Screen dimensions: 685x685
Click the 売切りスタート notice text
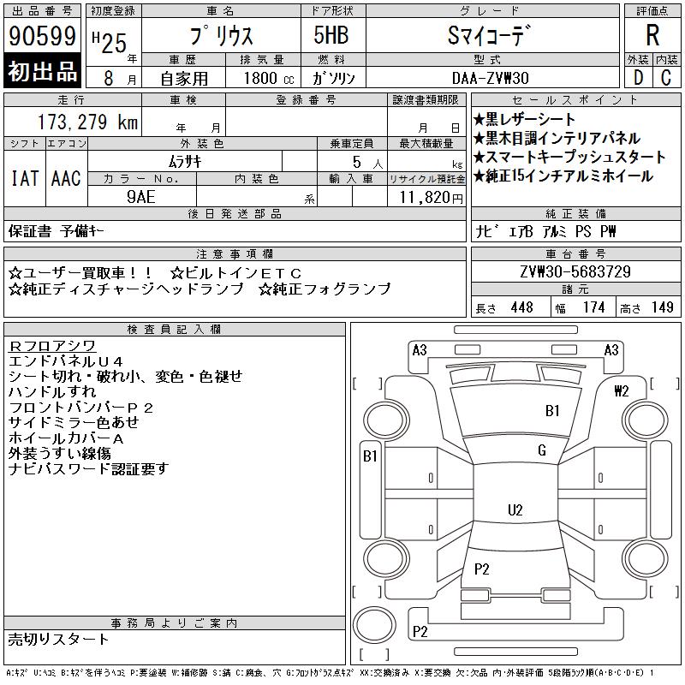(x=59, y=639)
